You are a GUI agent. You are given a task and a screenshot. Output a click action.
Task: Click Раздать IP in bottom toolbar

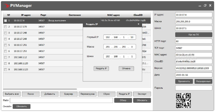click(124, 94)
